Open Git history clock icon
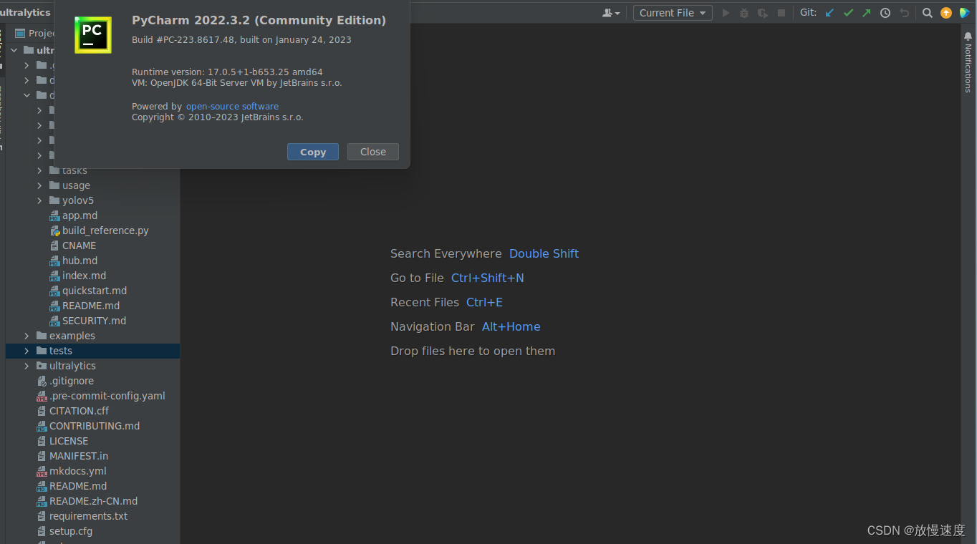This screenshot has width=977, height=544. pyautogui.click(x=885, y=13)
